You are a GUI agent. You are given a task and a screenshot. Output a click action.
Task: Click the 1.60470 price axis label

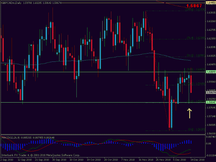211,64
